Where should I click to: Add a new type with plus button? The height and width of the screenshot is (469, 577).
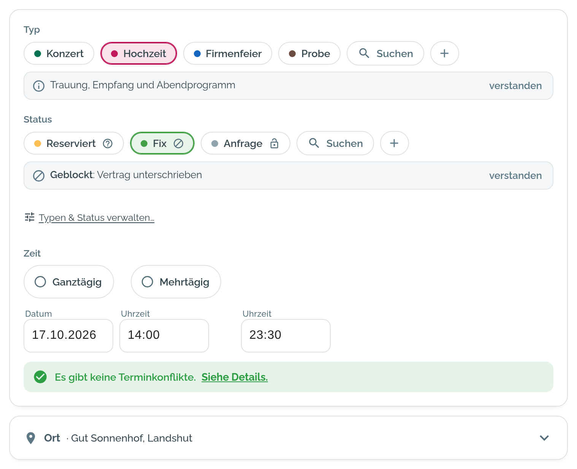click(x=445, y=53)
